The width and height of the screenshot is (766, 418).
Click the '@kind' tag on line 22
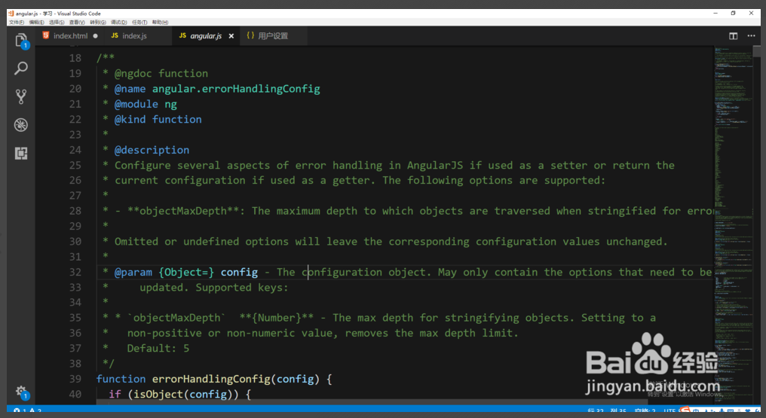130,119
